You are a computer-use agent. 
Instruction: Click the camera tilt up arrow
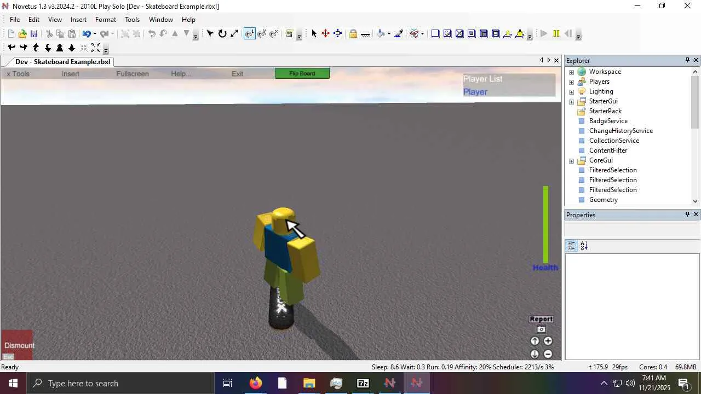tap(36, 48)
